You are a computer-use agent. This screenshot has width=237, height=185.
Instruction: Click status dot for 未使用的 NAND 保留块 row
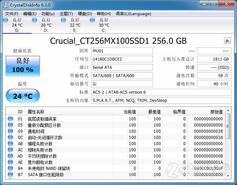pos(10,168)
